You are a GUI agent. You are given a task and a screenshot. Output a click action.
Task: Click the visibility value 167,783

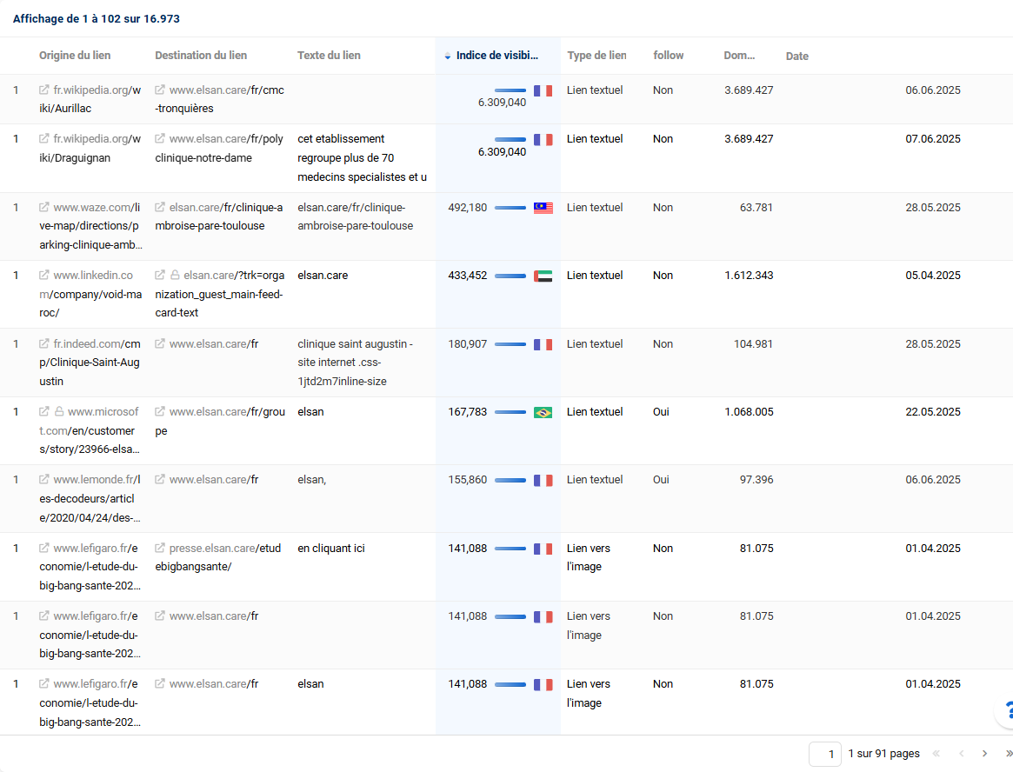[468, 411]
